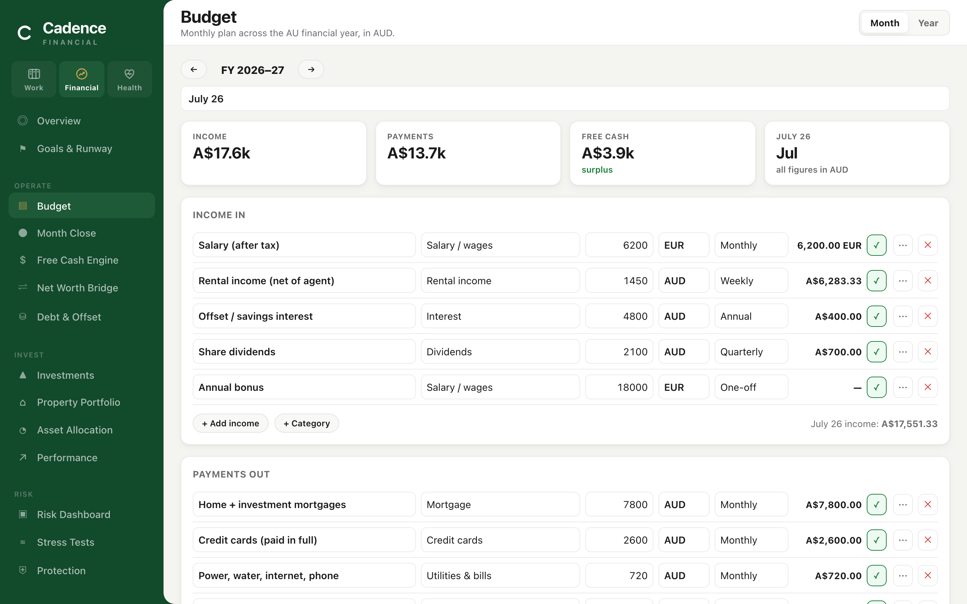View the Performance page
Screen dimensions: 967x604
point(81,457)
